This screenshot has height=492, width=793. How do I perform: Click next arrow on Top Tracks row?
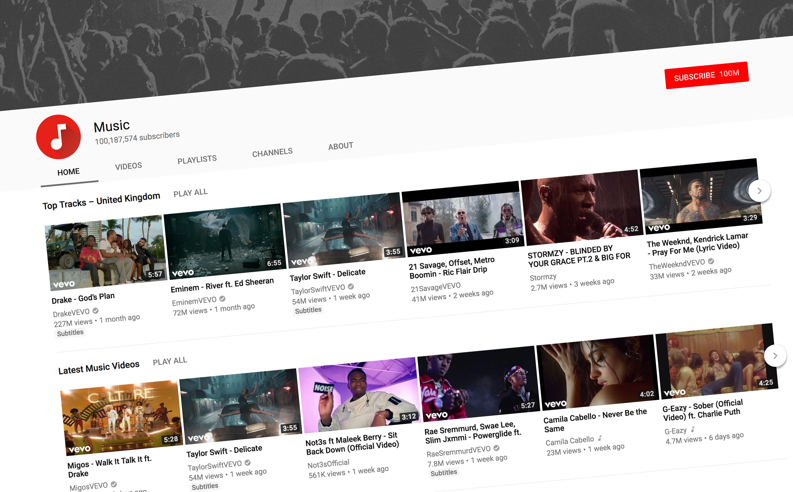click(x=759, y=191)
